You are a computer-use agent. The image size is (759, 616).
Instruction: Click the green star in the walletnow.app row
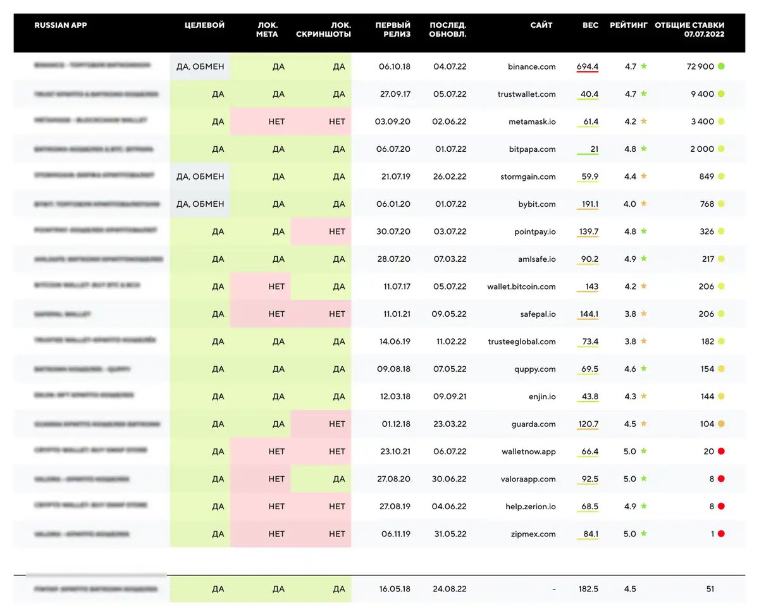tap(644, 452)
